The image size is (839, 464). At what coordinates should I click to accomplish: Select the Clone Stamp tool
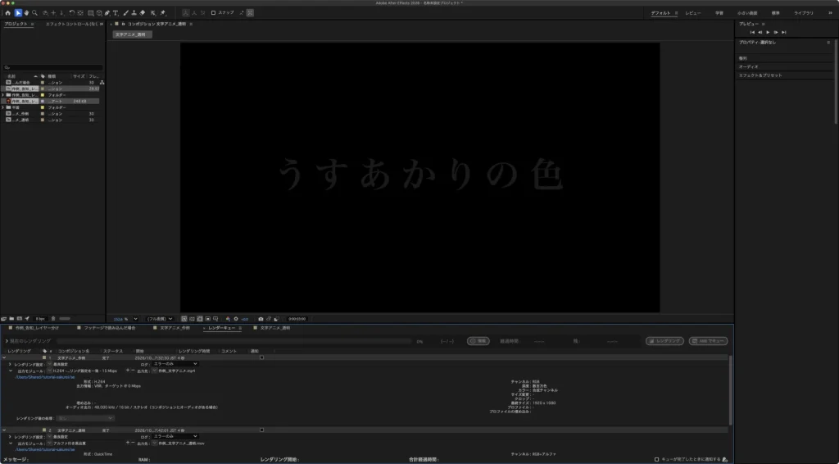(134, 13)
